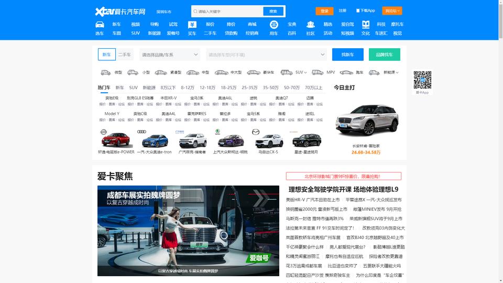Open the 逛论坛 orange dropdown
503x283 pixels.
[x=392, y=11]
